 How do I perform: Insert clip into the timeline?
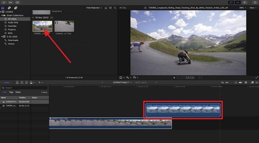[x=22, y=82]
